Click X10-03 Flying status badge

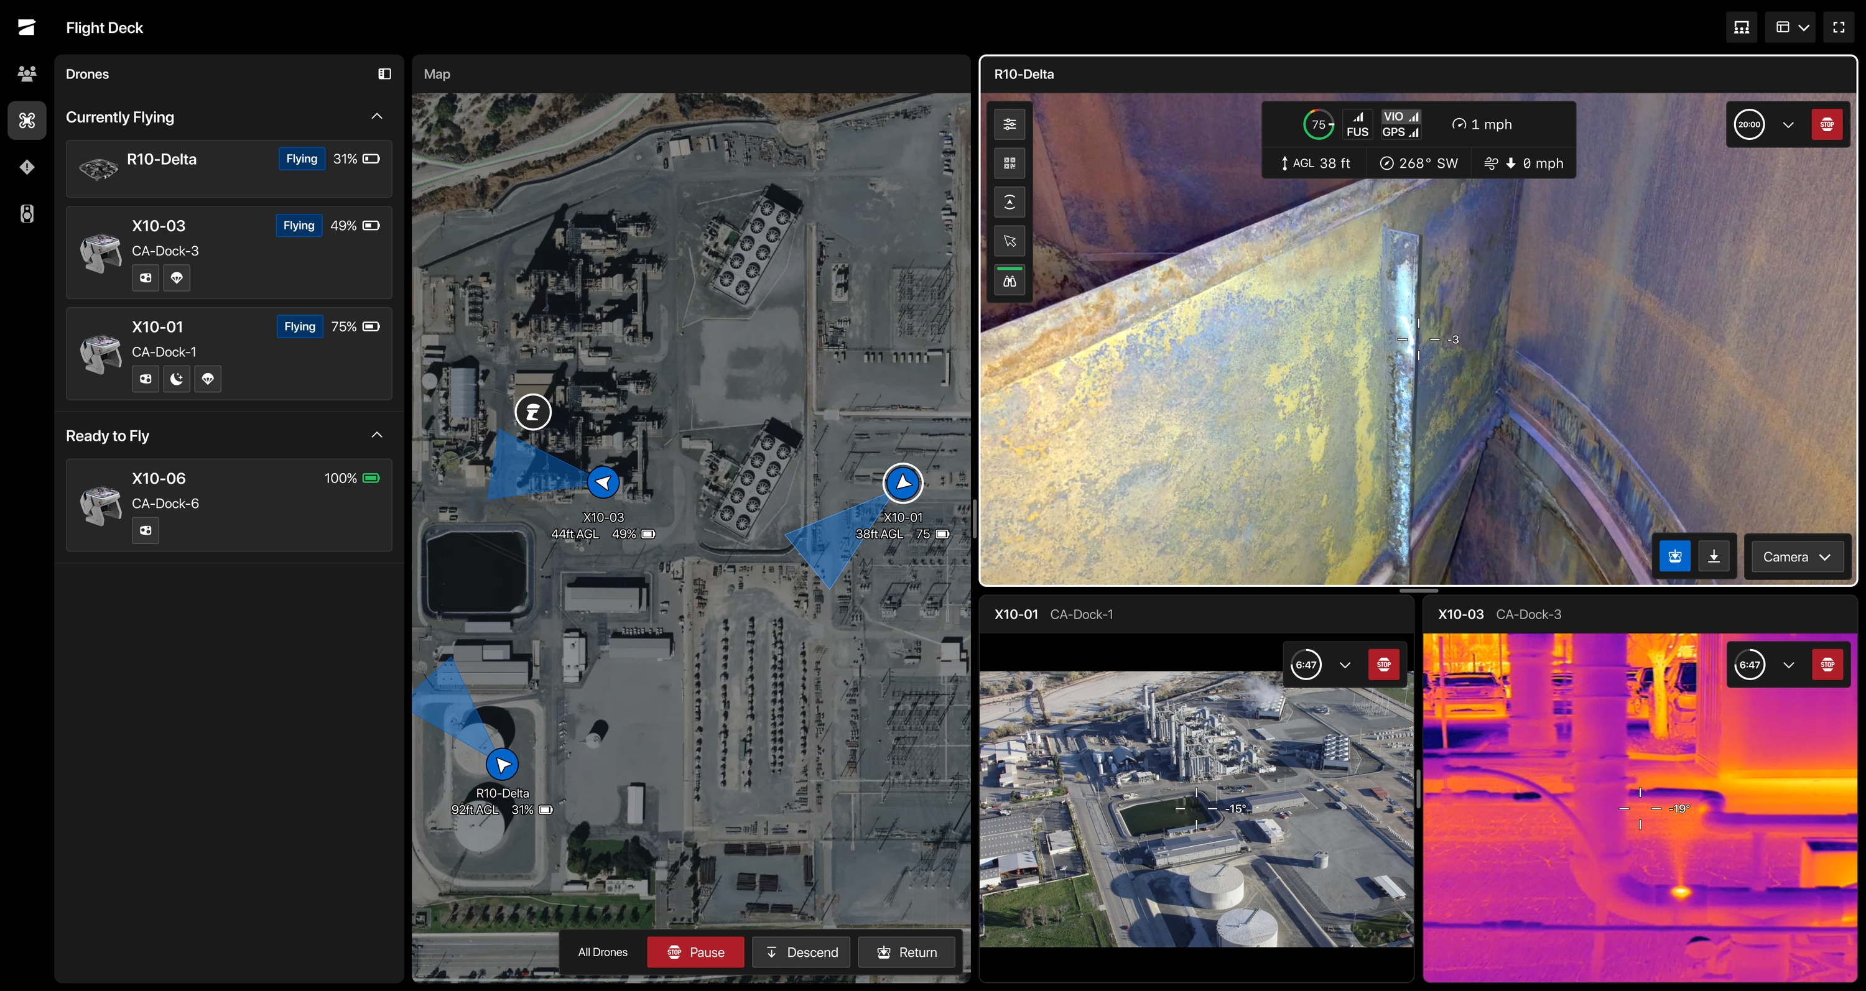299,225
